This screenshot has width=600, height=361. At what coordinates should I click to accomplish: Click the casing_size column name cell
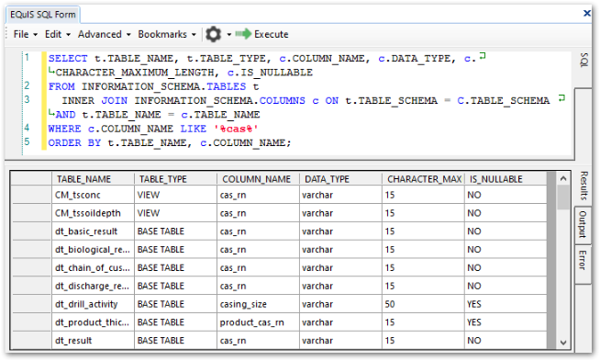tap(259, 304)
